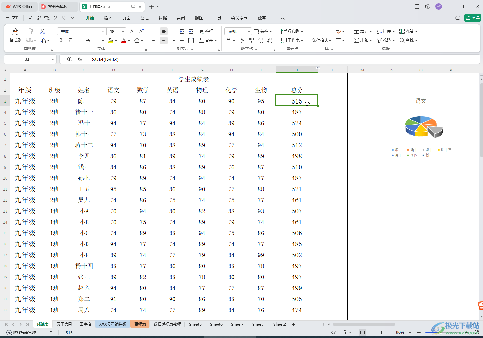Image resolution: width=483 pixels, height=338 pixels.
Task: Toggle center horizontal alignment
Action: (x=164, y=40)
